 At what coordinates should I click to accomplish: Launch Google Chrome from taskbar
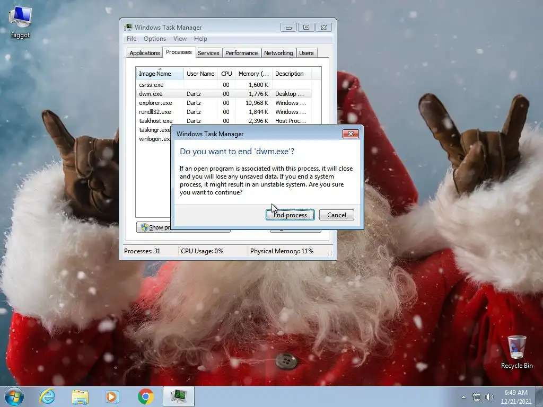pos(145,396)
